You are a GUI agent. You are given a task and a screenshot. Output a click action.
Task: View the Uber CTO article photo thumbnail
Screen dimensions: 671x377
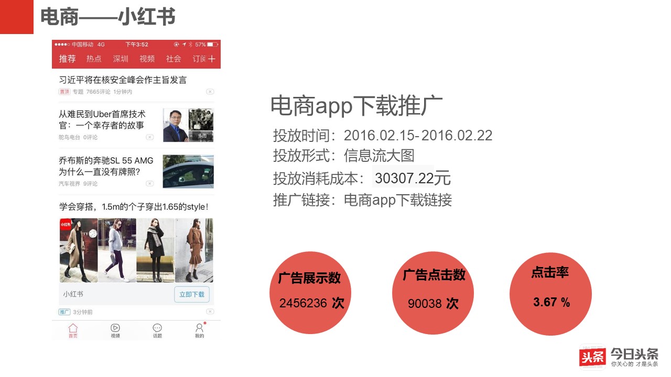[188, 125]
